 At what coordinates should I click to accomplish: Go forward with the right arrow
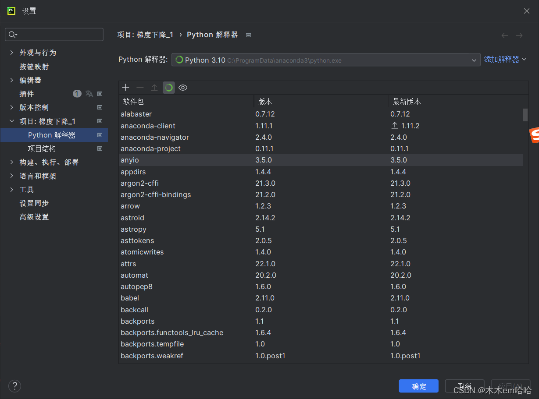tap(519, 35)
